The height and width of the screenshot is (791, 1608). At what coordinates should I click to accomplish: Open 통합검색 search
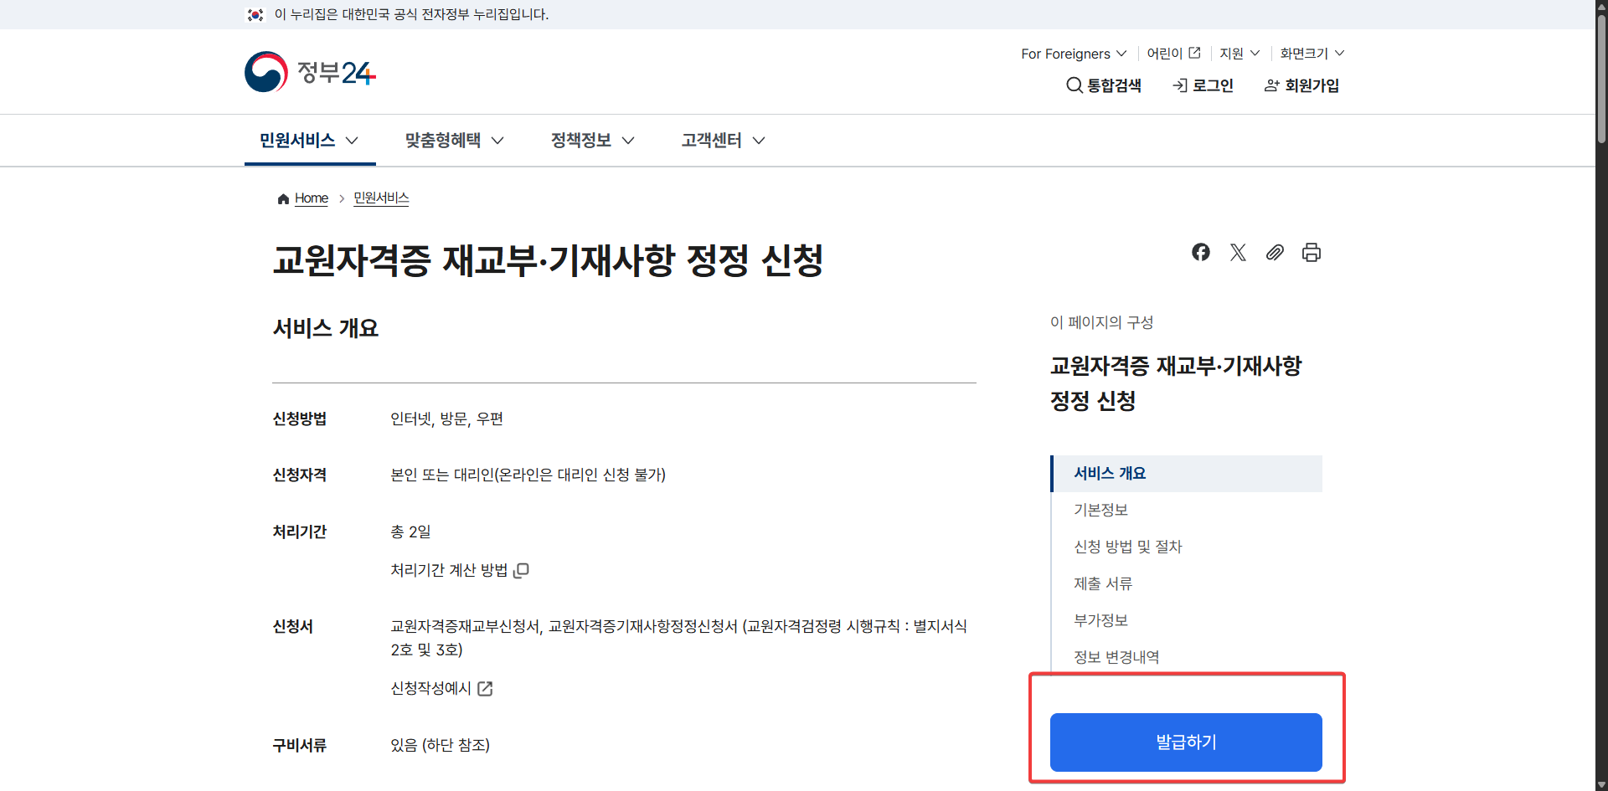1104,85
